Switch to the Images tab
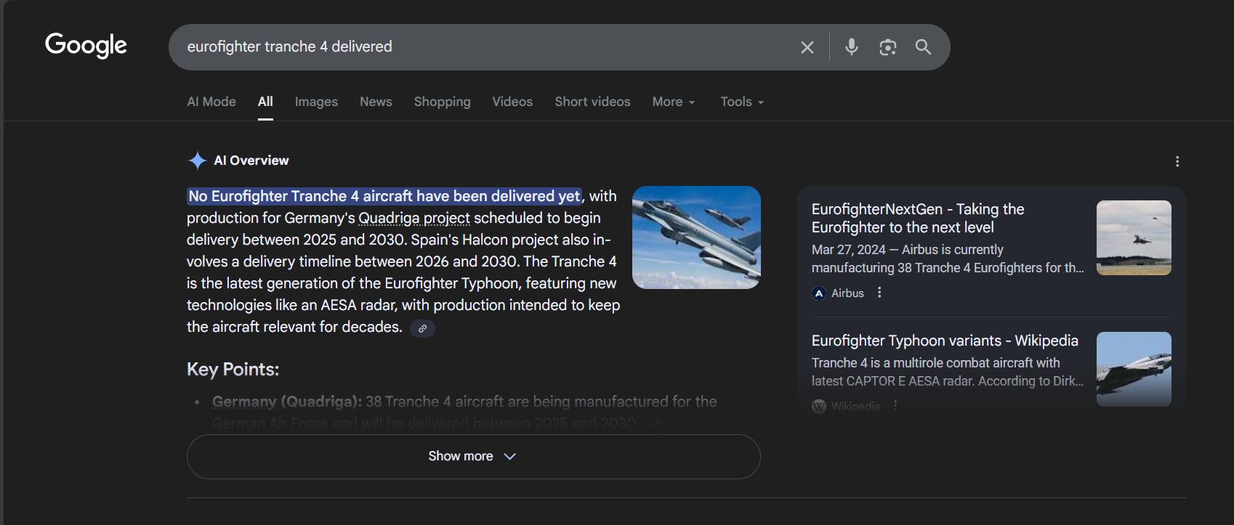Image resolution: width=1234 pixels, height=525 pixels. pyautogui.click(x=316, y=102)
